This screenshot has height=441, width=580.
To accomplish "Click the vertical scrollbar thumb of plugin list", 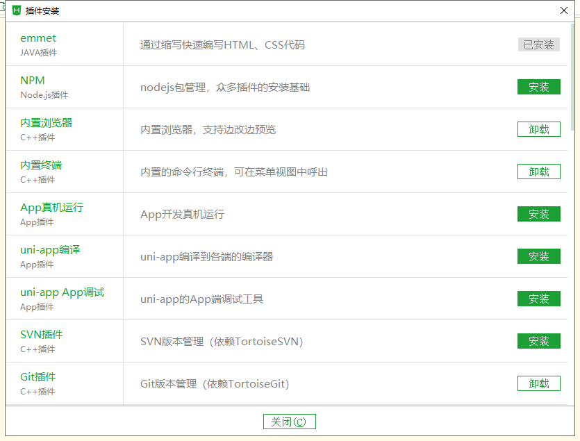I will coord(572,77).
